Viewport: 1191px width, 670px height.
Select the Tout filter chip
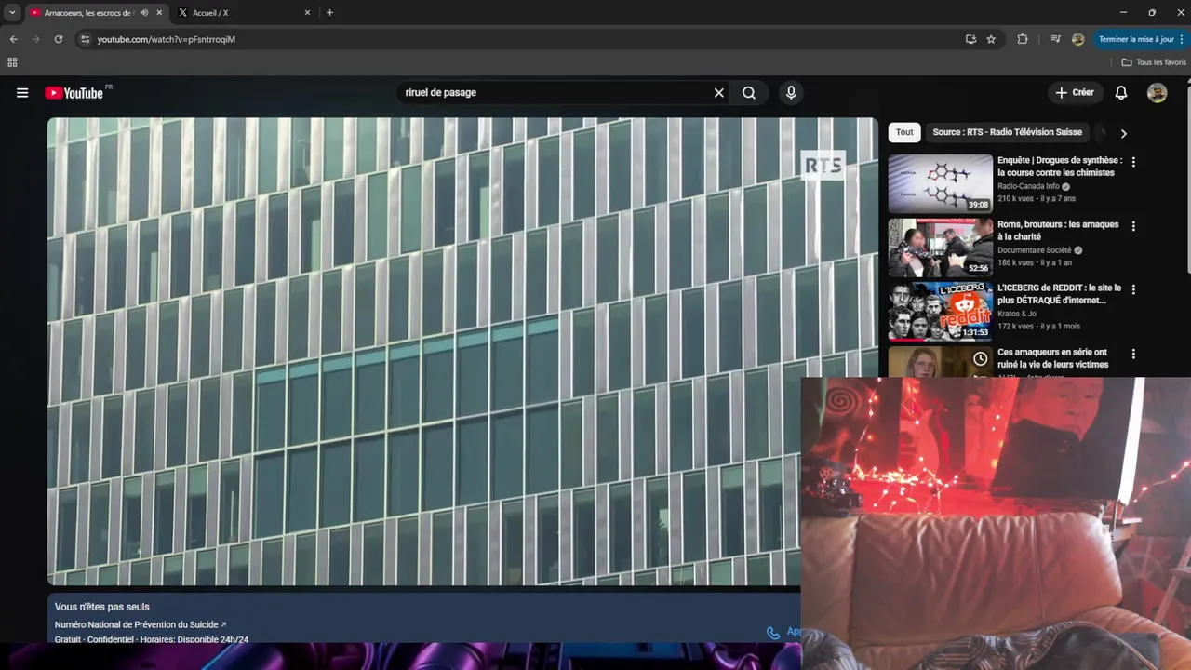point(904,132)
